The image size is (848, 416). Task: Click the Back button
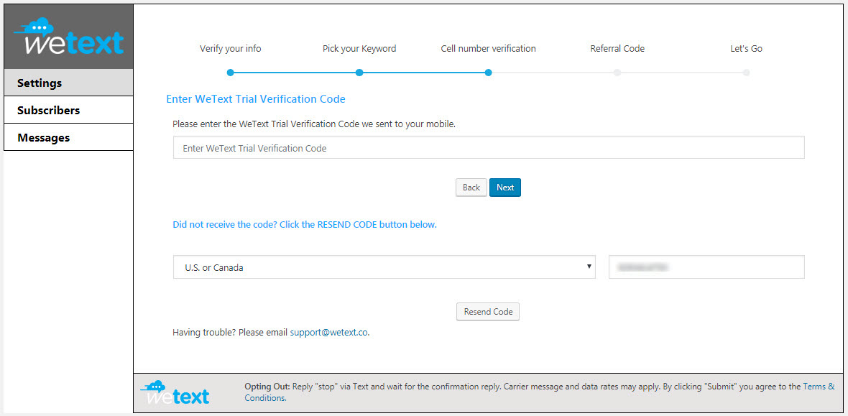(471, 188)
